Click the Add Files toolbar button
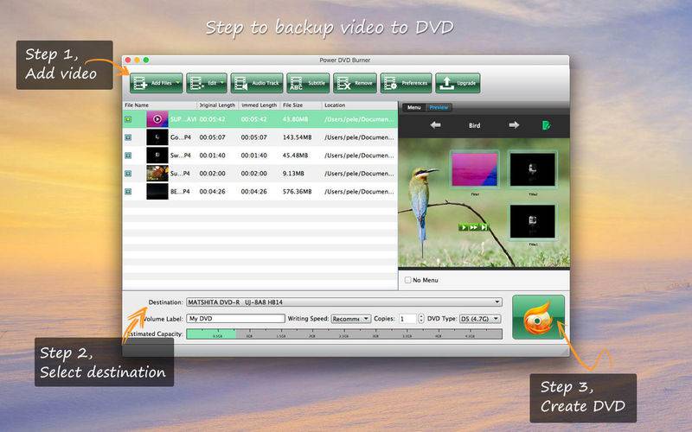Image resolution: width=692 pixels, height=432 pixels. coord(157,83)
